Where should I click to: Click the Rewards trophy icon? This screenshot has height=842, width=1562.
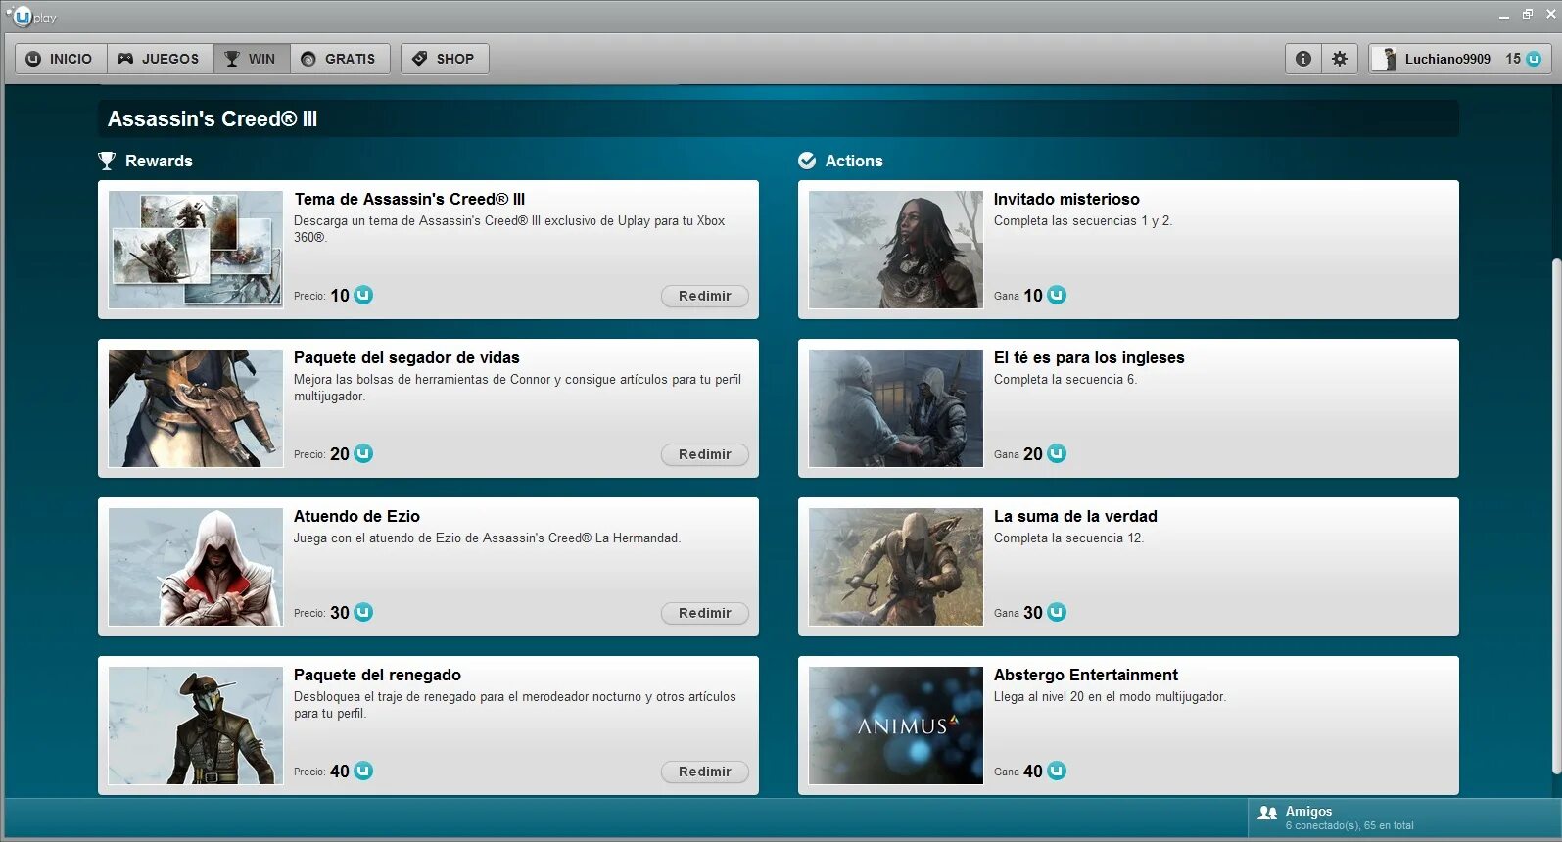107,161
